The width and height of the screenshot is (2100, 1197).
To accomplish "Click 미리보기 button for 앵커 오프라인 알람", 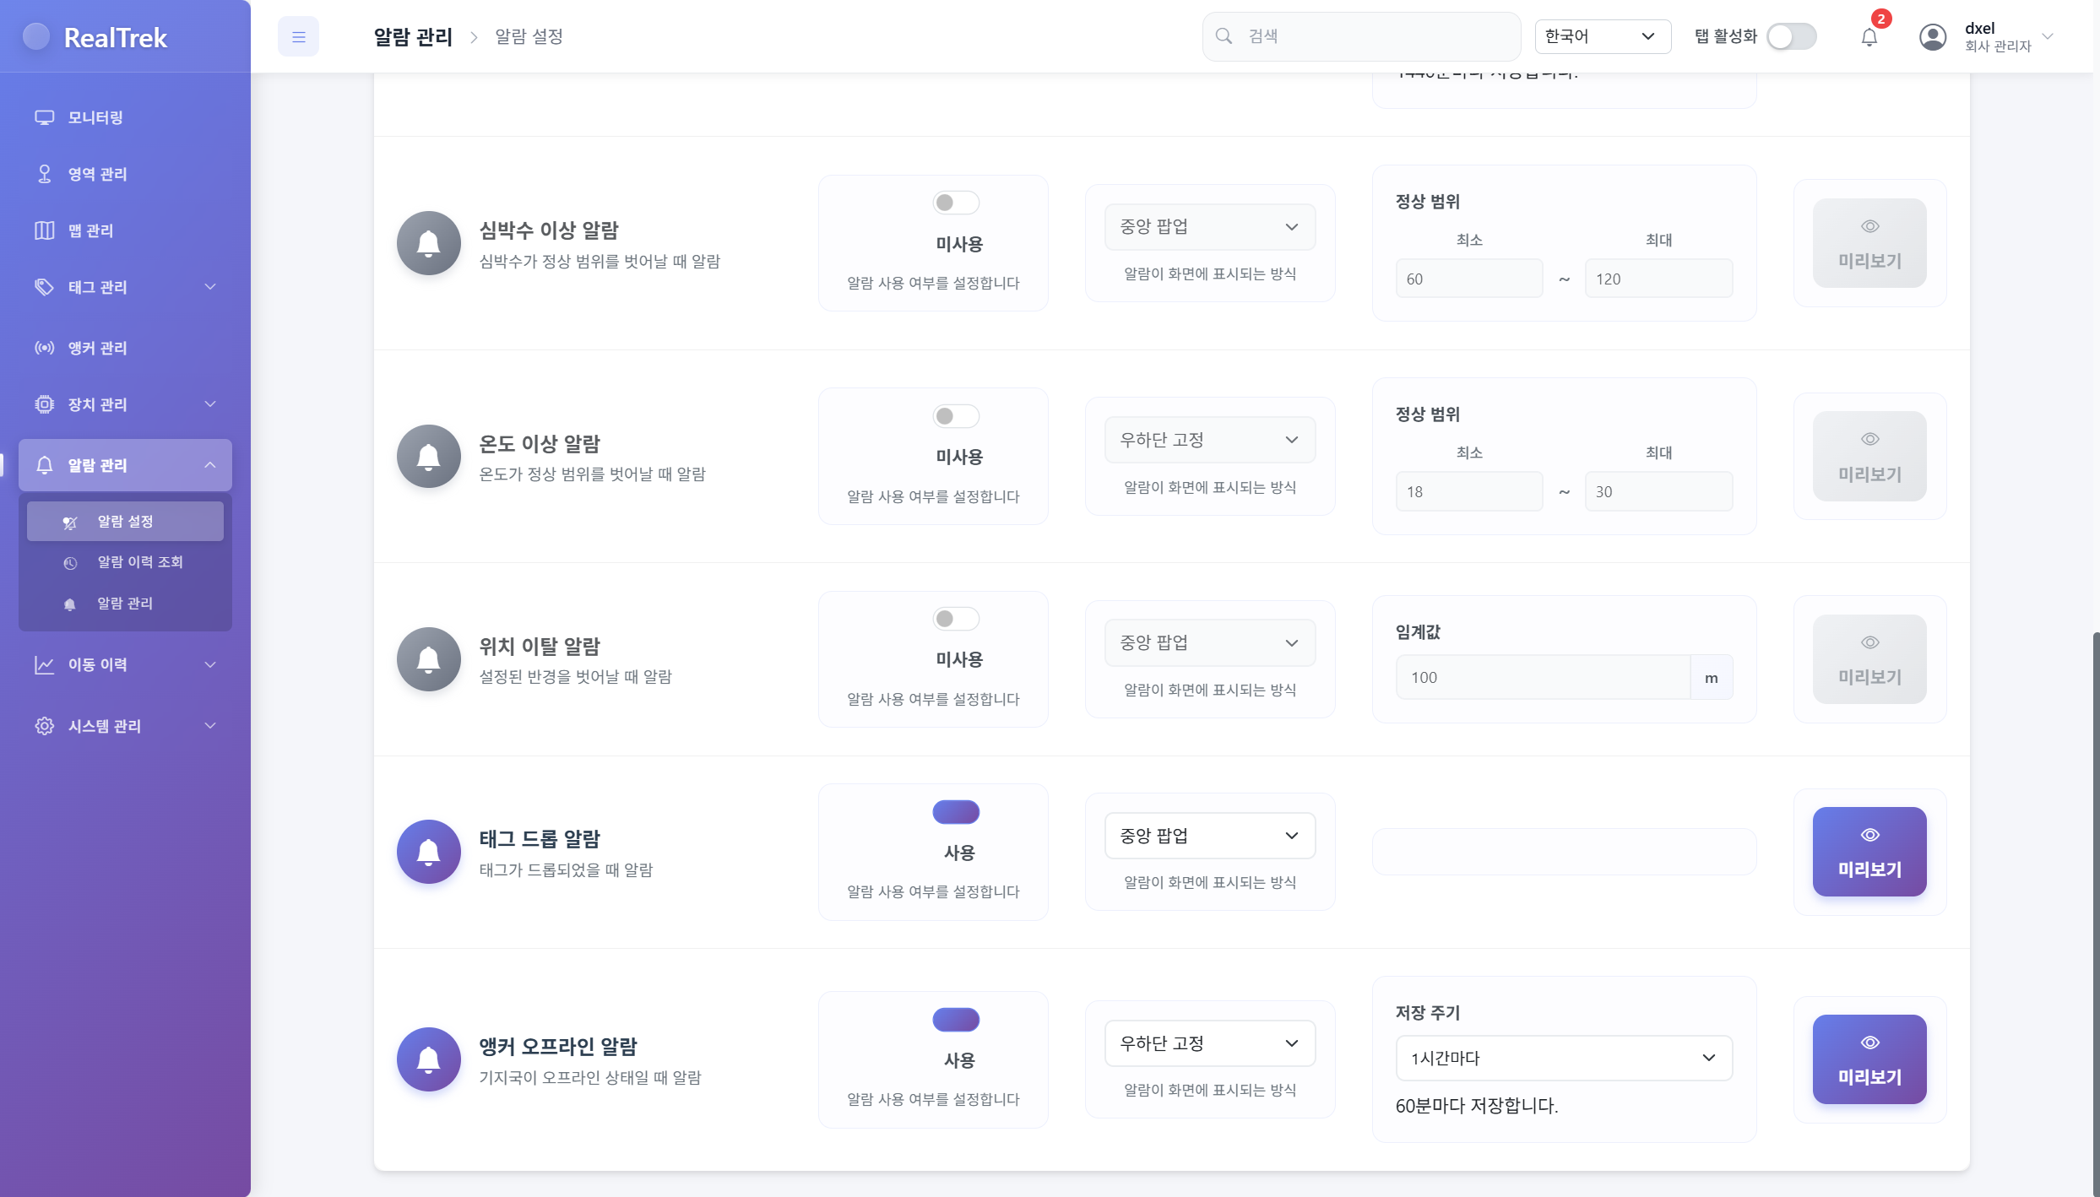I will [x=1869, y=1059].
